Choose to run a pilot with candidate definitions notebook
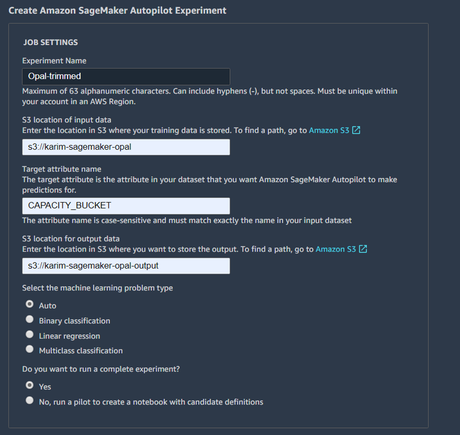460x435 pixels. 29,400
